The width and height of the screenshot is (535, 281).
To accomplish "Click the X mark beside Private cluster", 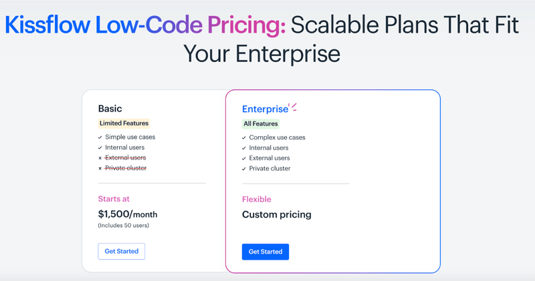I will [100, 168].
